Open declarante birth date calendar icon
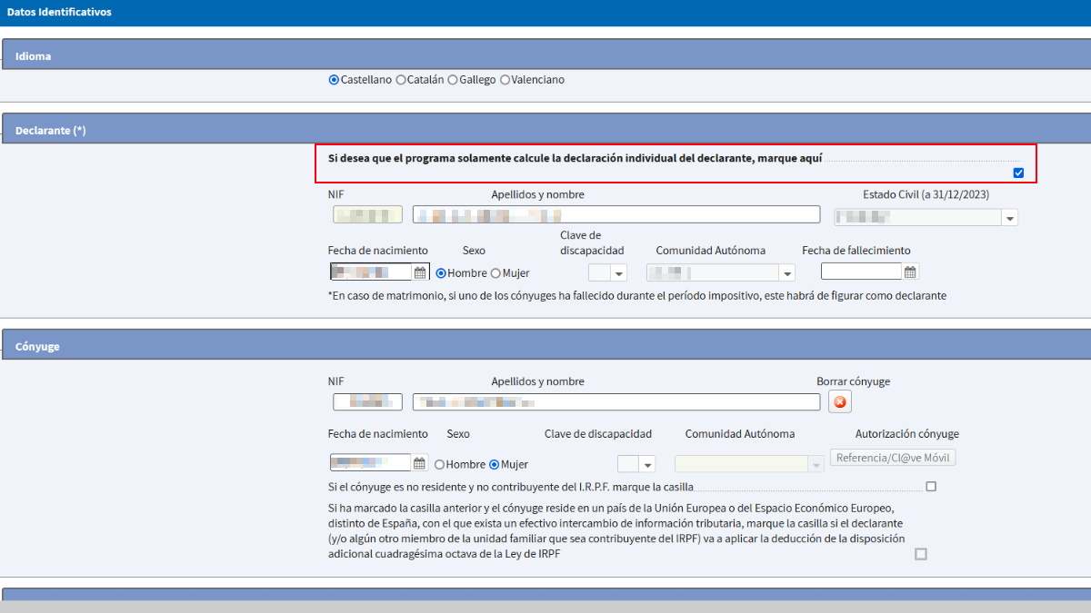This screenshot has height=613, width=1091. (x=420, y=272)
